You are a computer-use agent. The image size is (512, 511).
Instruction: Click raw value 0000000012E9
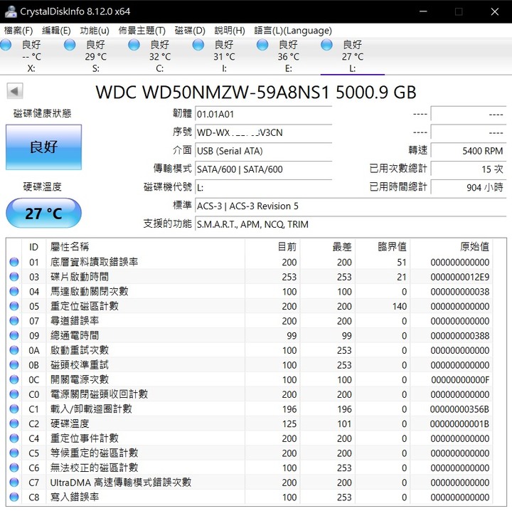[460, 277]
